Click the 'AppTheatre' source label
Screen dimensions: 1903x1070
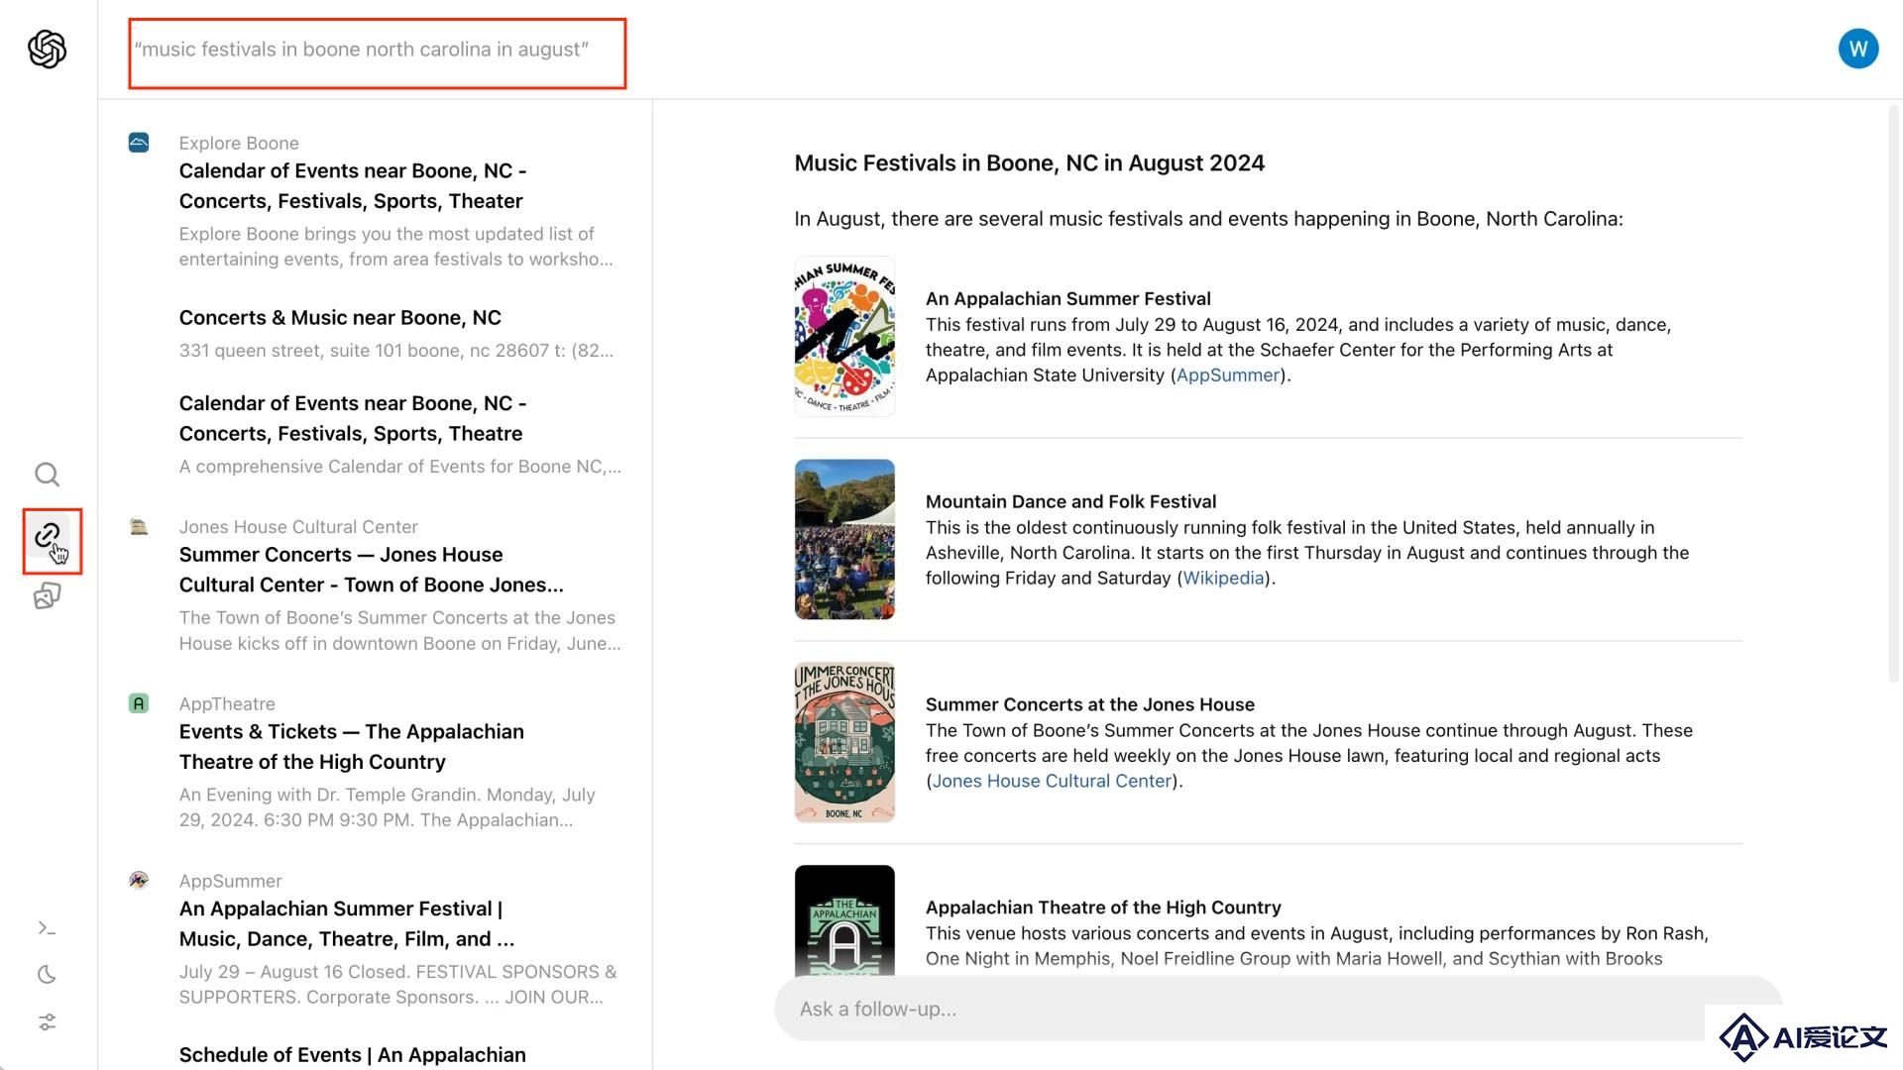pyautogui.click(x=227, y=703)
